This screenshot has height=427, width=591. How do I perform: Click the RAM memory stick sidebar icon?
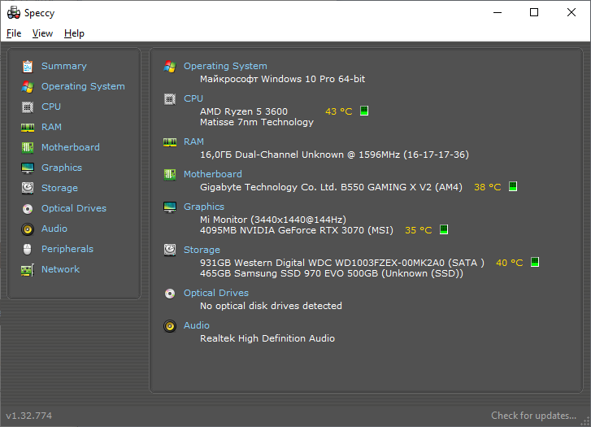click(28, 127)
